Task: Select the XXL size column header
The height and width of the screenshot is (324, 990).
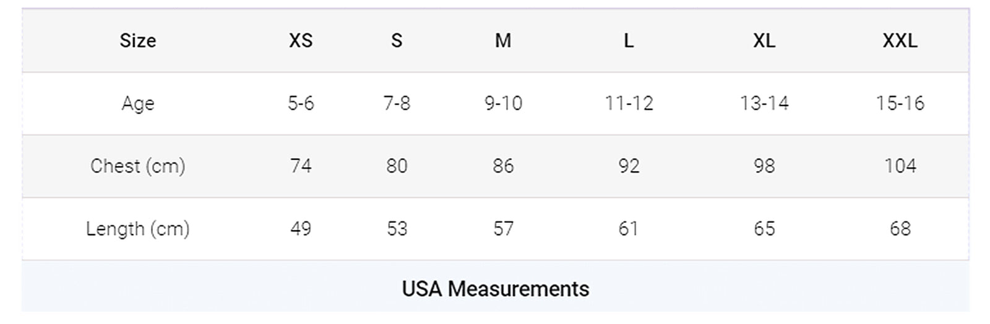Action: tap(900, 41)
